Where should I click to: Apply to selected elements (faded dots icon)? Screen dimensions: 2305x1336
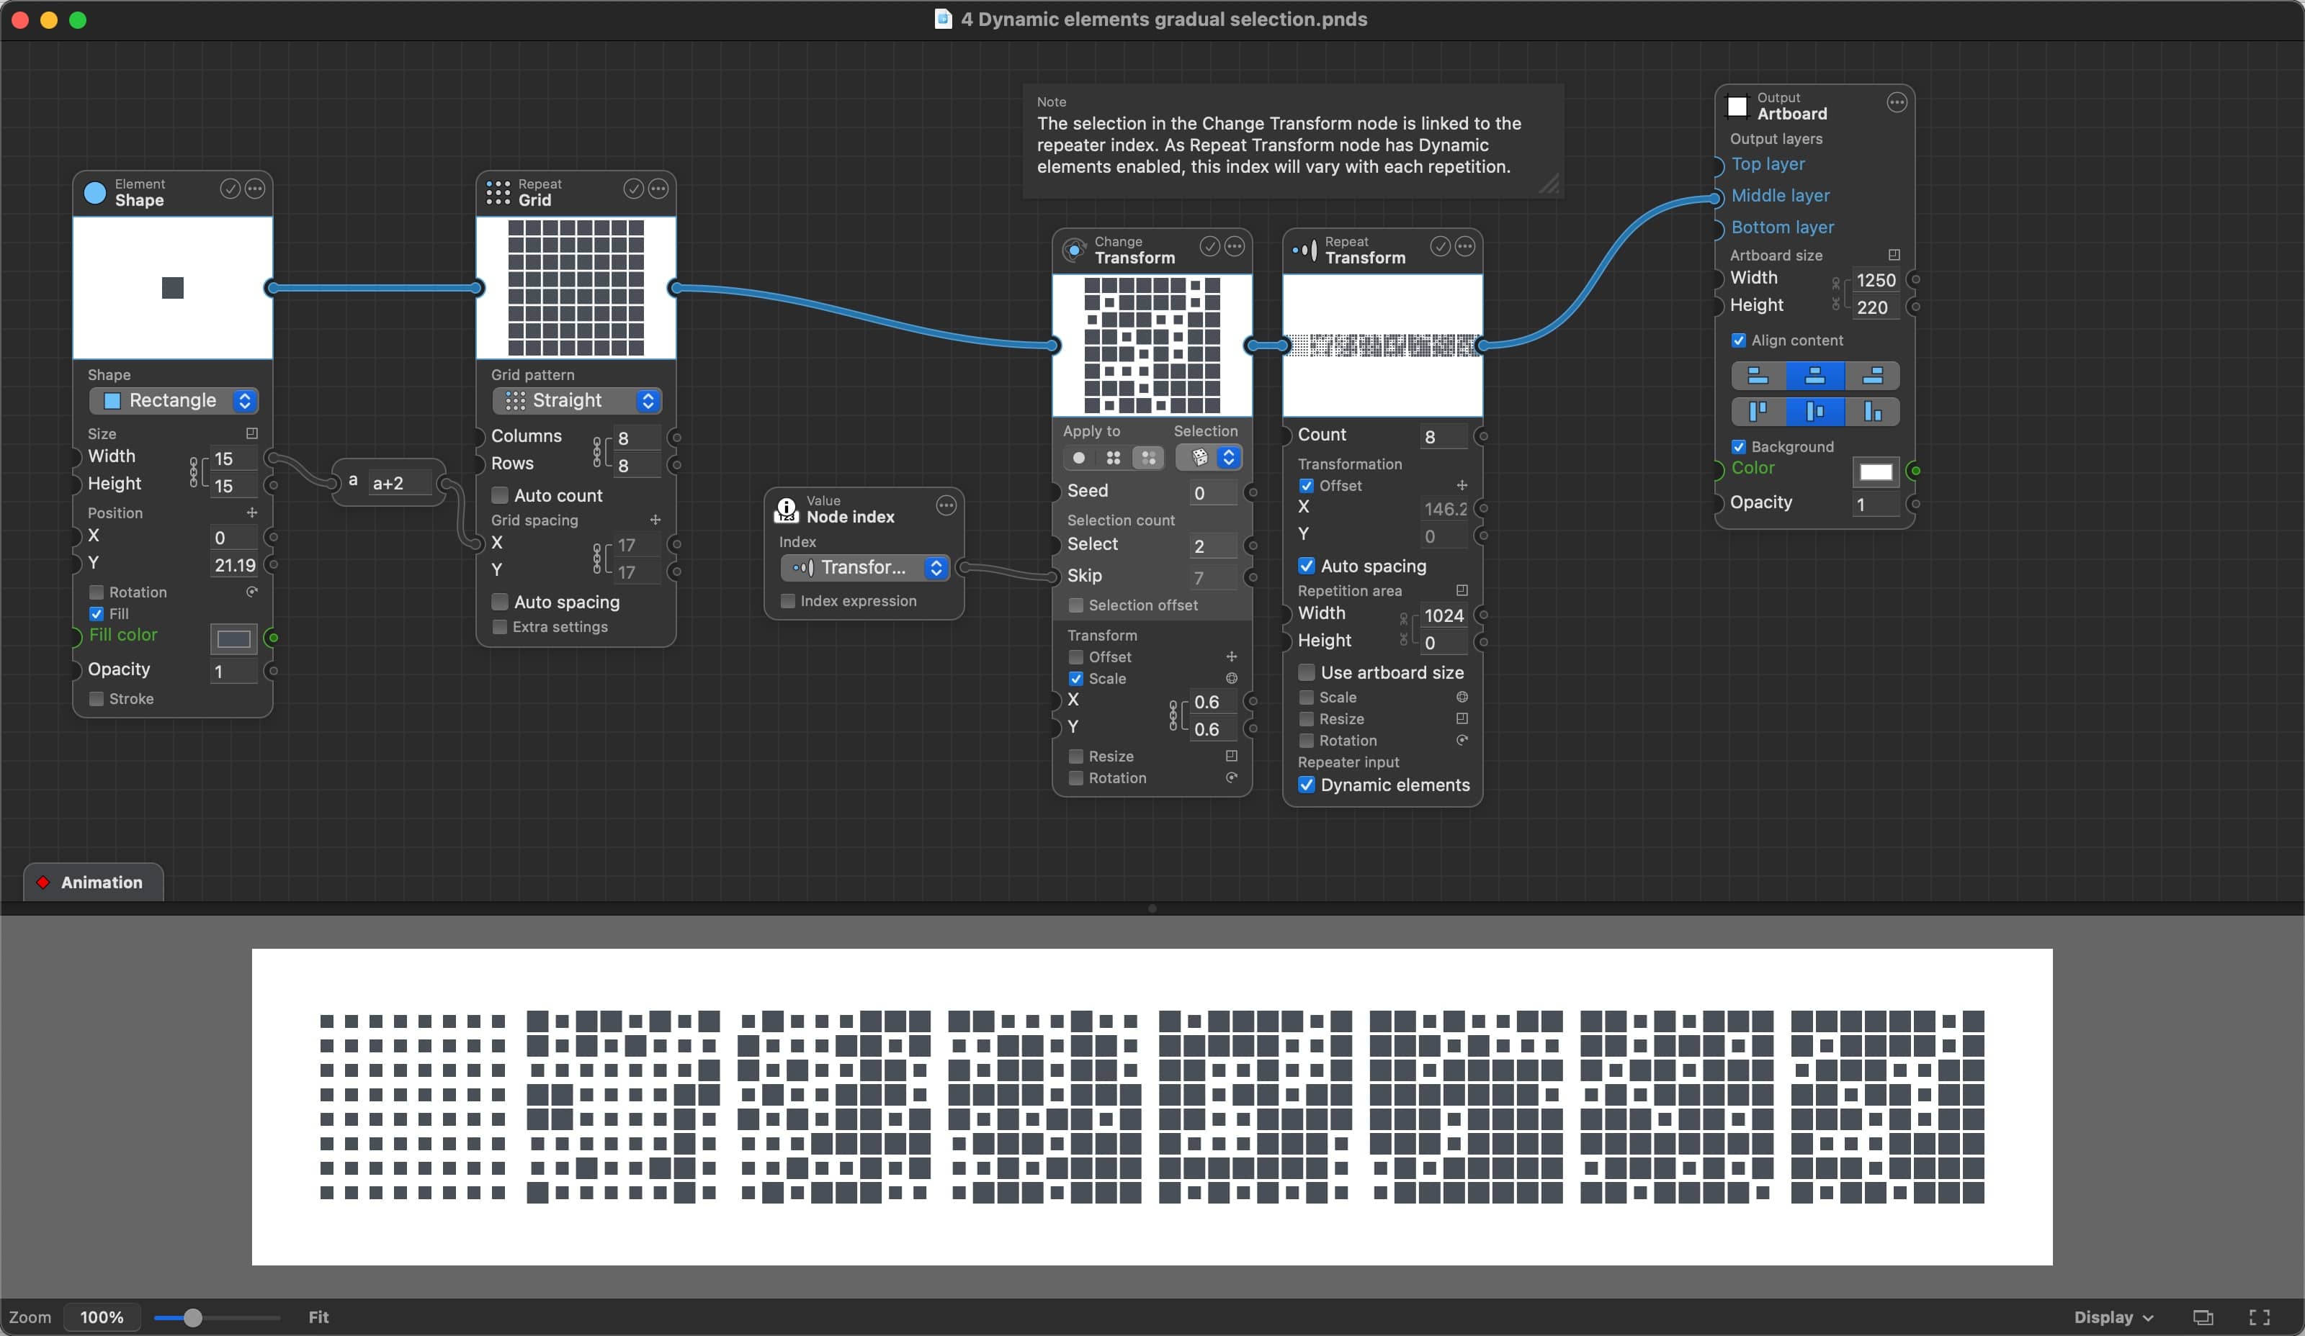pyautogui.click(x=1148, y=458)
